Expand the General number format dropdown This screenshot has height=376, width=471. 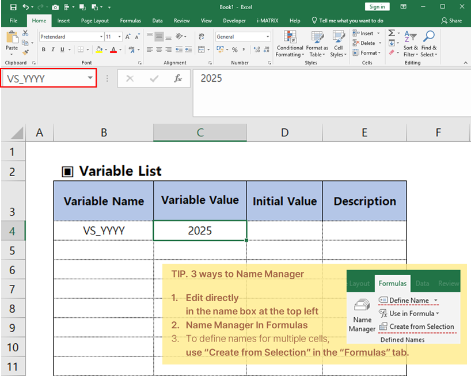(268, 37)
